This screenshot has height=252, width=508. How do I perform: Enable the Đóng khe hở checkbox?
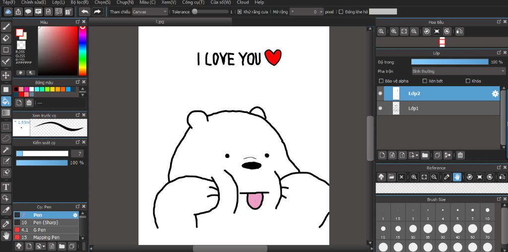click(341, 12)
